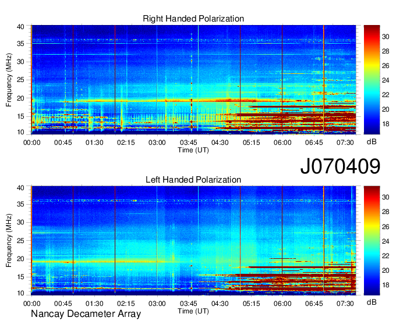Select "Frequency (MHz)" label of Right Handed plot
396x321 pixels.
click(9, 80)
